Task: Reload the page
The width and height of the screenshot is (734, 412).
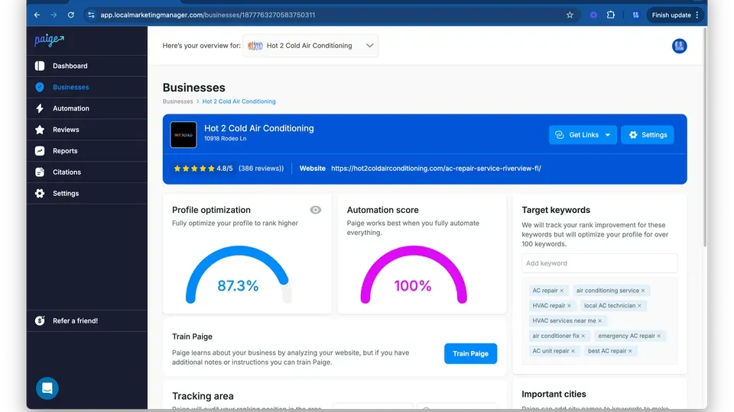Action: [x=70, y=15]
